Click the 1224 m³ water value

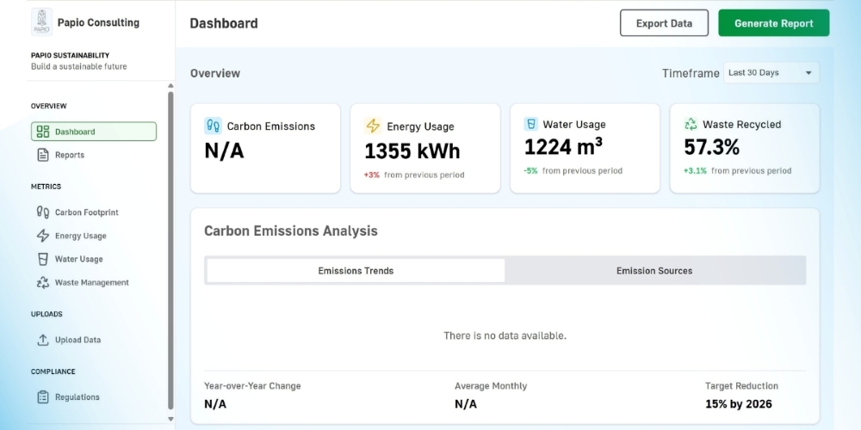[563, 147]
